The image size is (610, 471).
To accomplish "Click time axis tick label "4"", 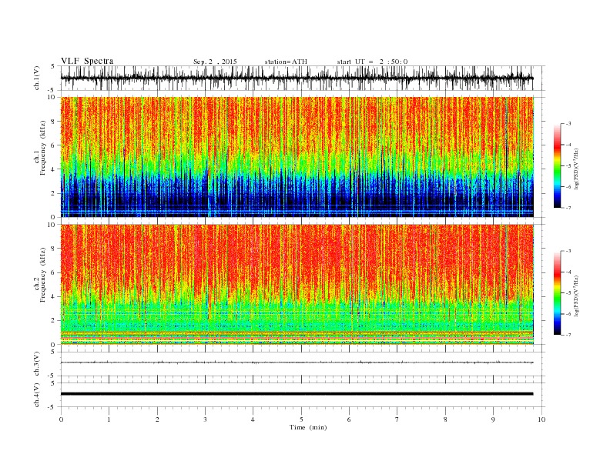I will (253, 419).
